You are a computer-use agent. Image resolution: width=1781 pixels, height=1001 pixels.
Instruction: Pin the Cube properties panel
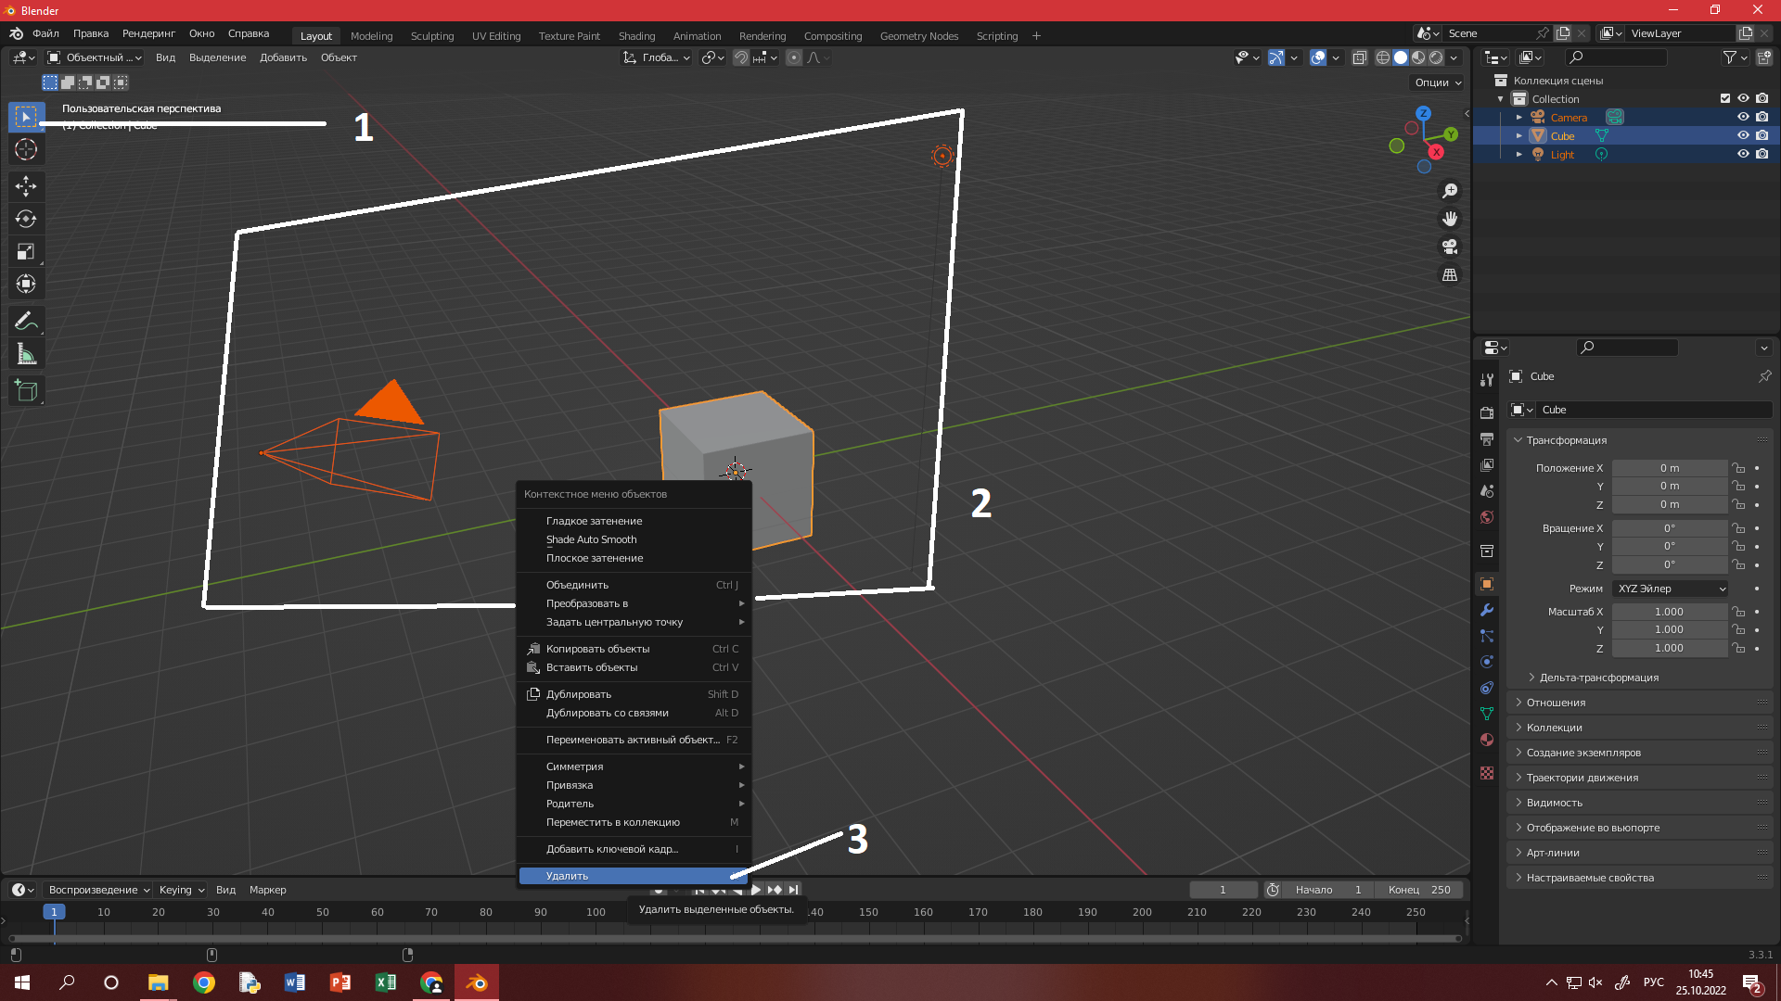pyautogui.click(x=1764, y=376)
